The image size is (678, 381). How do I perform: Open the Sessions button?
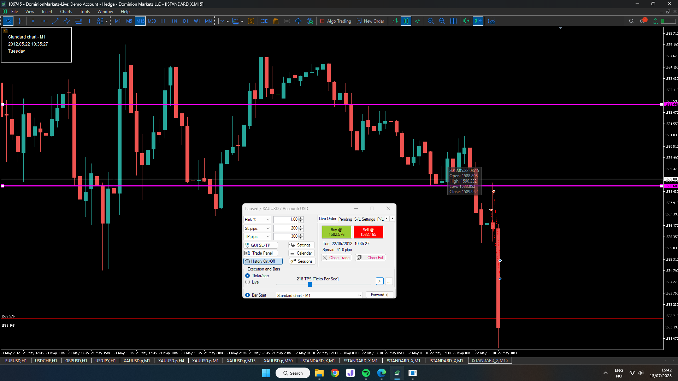(302, 261)
